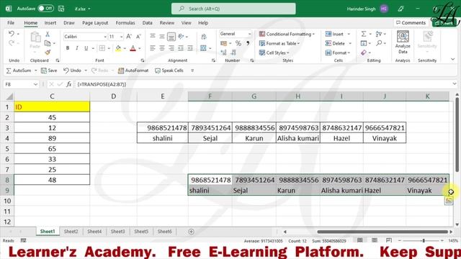
Task: Click the Copy icon in Clipboard group
Action: point(48,43)
